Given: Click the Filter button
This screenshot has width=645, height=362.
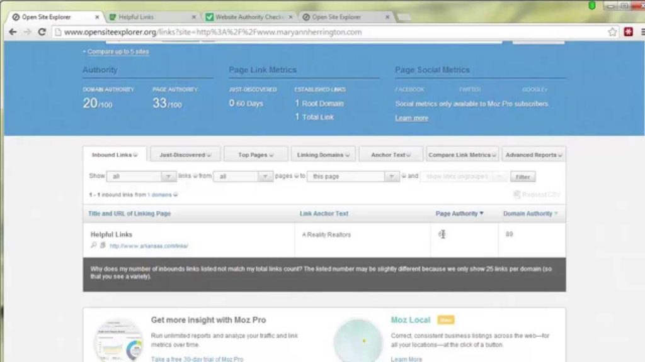Looking at the screenshot, I should point(522,177).
